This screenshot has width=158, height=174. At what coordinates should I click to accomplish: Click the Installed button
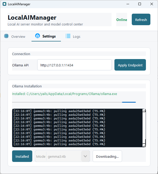click(22, 156)
